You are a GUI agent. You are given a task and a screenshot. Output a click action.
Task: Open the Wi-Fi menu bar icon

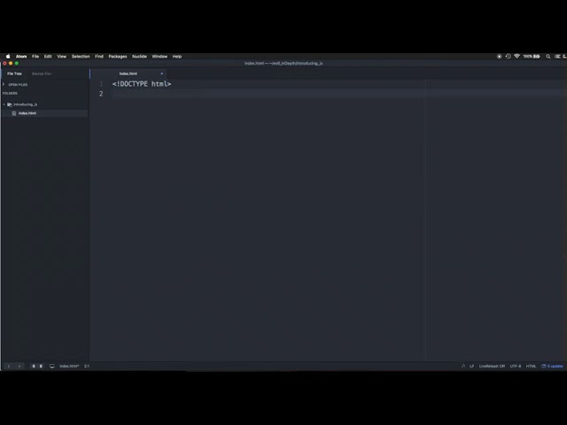tap(517, 57)
